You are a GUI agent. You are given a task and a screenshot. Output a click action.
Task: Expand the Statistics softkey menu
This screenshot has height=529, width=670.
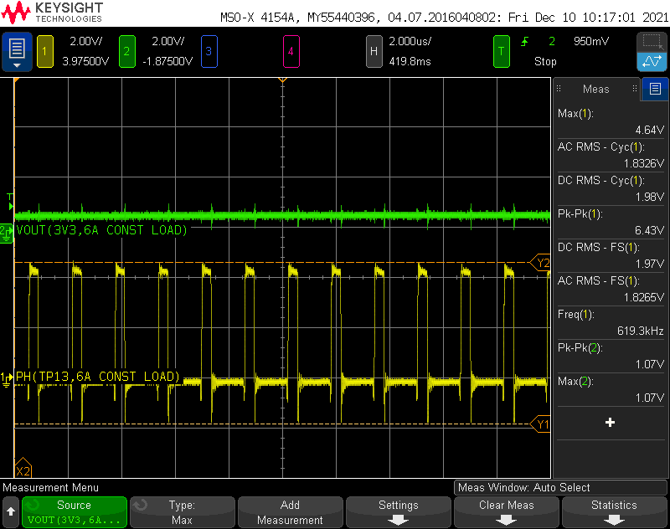pos(614,512)
